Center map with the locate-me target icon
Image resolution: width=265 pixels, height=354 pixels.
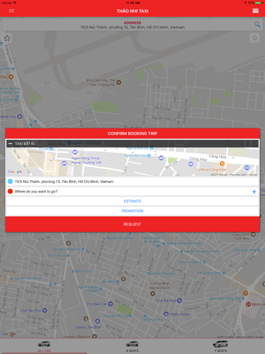[254, 38]
